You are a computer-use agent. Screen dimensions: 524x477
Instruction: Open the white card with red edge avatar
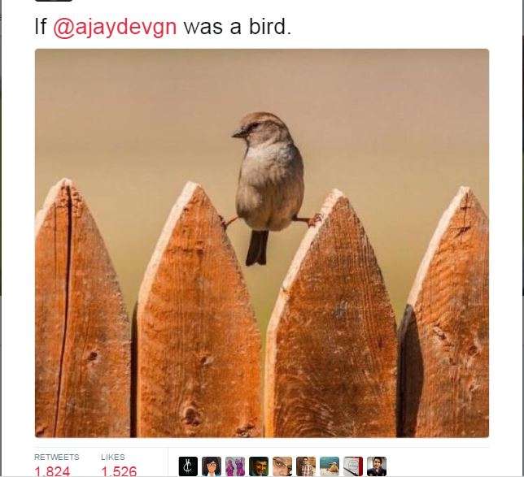353,466
